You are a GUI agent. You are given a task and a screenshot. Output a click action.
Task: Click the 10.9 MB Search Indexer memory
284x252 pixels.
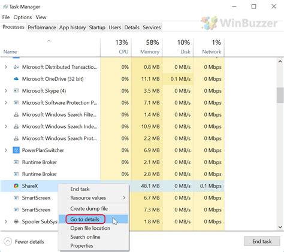(150, 126)
